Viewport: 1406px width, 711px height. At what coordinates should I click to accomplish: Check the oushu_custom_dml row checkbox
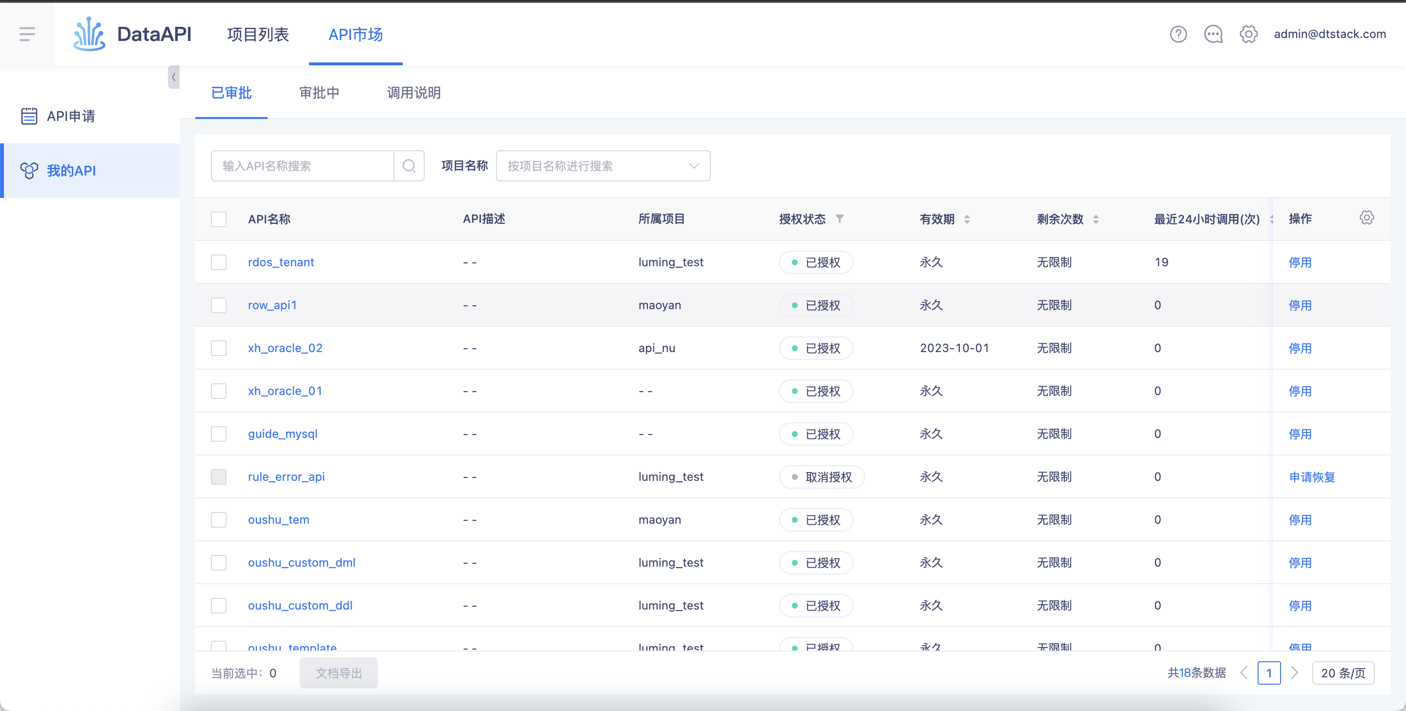click(x=218, y=563)
